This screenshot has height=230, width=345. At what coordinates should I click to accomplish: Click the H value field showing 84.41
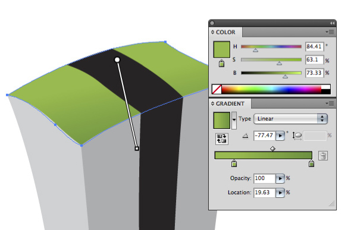pos(315,46)
